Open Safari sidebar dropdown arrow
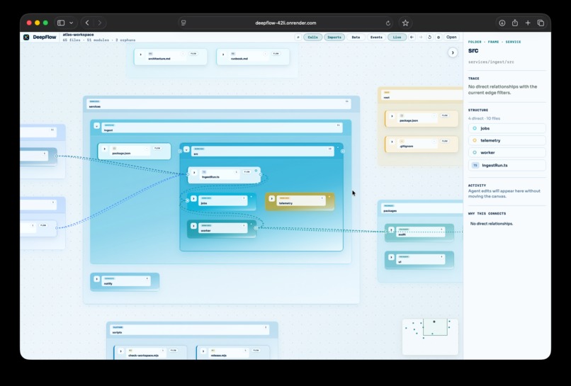Viewport: 571px width, 386px height. (72, 23)
